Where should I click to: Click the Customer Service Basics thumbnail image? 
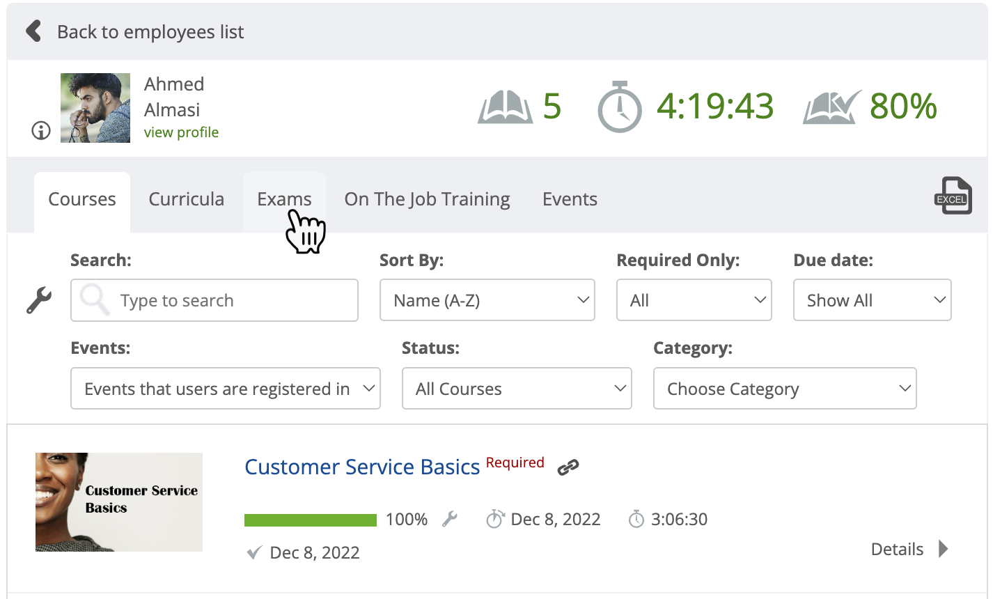pos(118,502)
